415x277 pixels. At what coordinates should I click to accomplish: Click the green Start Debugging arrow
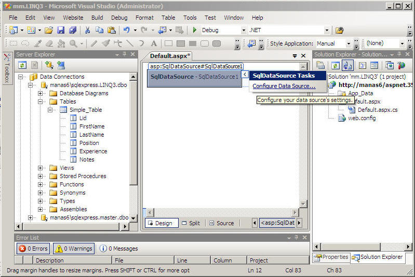(195, 30)
